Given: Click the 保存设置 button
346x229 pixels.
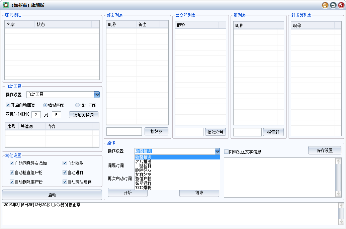Looking at the screenshot, I should [x=324, y=150].
